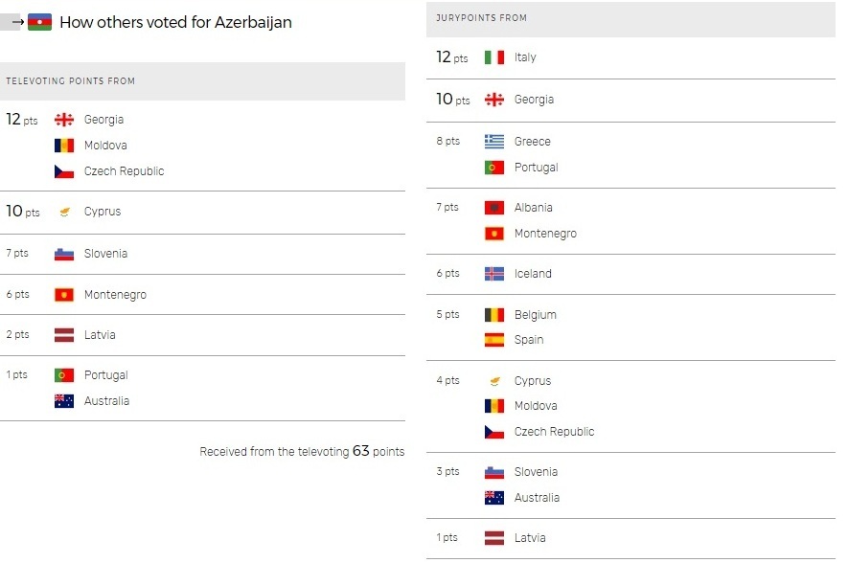
Task: Open the Georgia entry under televoting points
Action: coord(103,120)
